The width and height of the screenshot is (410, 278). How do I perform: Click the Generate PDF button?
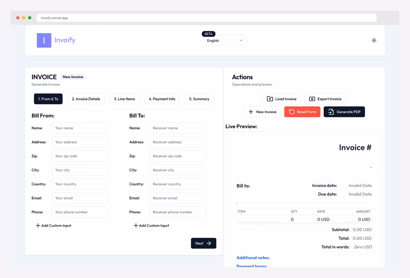(x=344, y=112)
